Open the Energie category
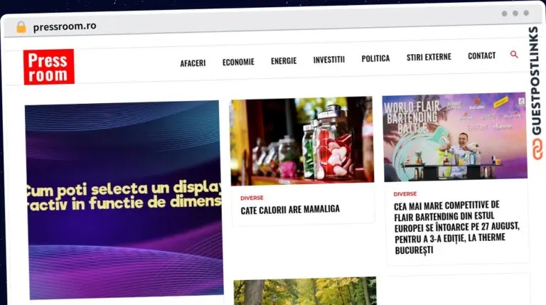The width and height of the screenshot is (546, 305). coord(284,60)
